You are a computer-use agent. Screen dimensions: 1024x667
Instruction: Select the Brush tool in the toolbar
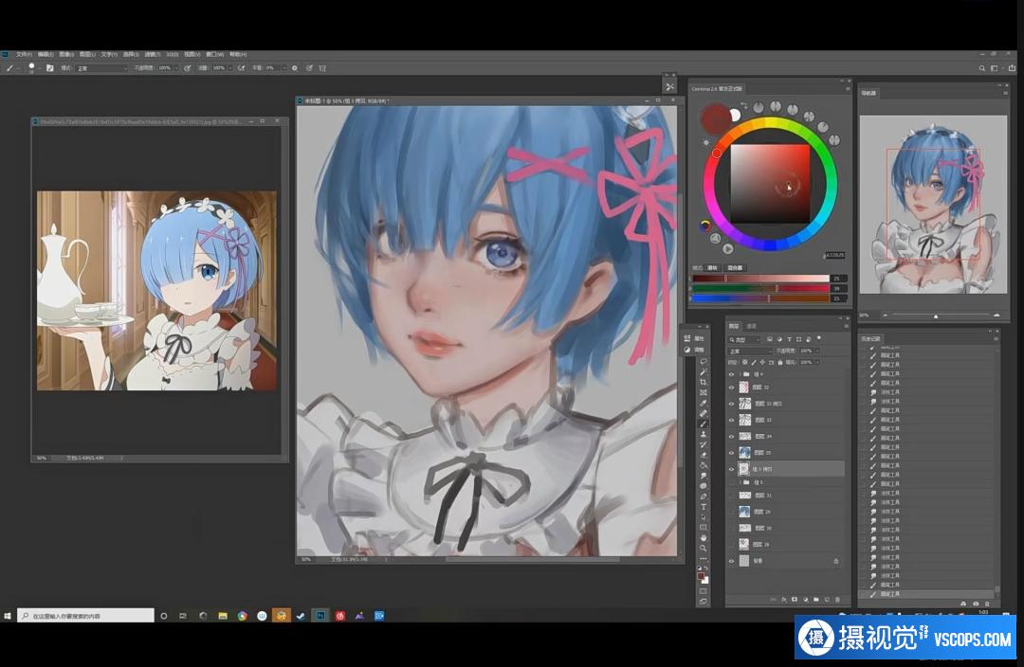(704, 424)
